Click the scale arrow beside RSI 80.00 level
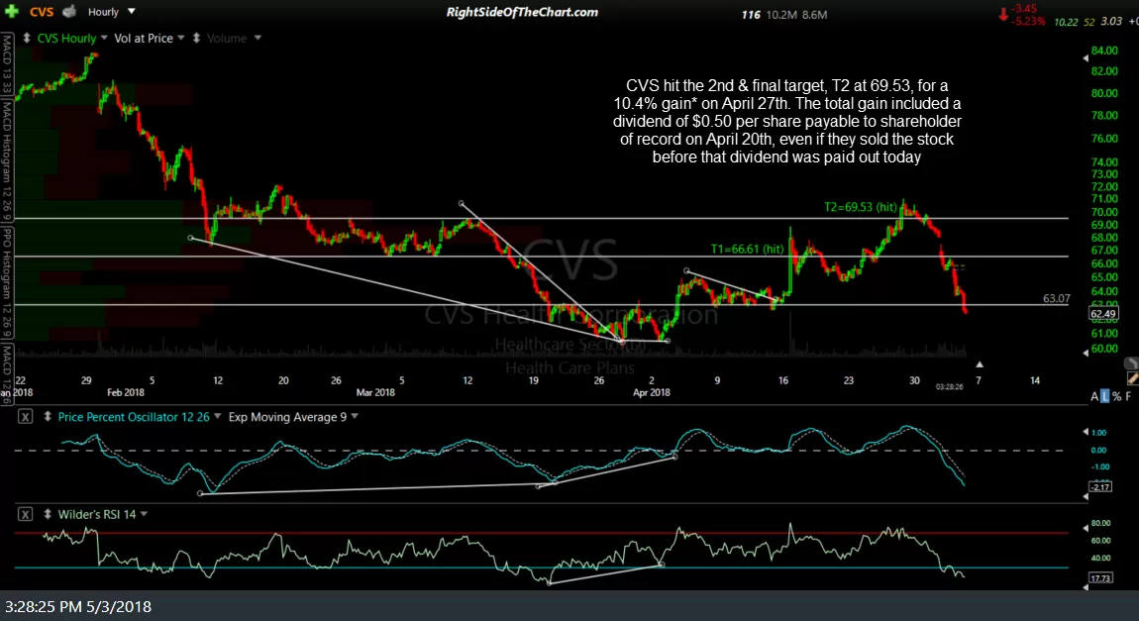The image size is (1139, 621). click(x=1086, y=527)
